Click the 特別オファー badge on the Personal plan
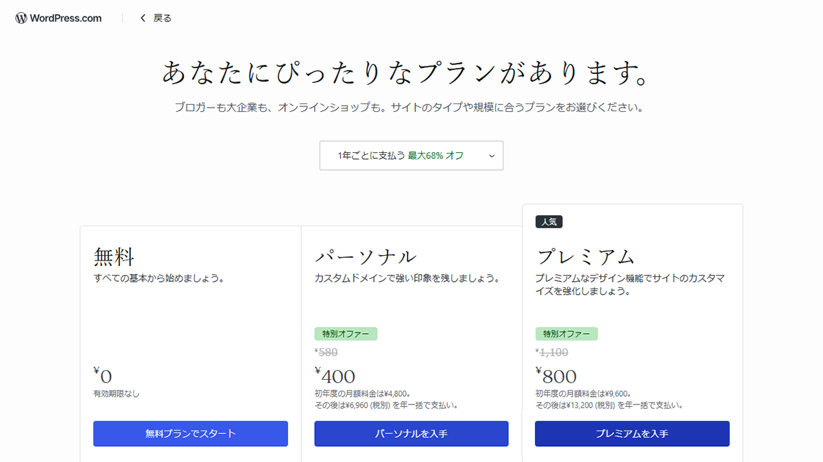This screenshot has height=462, width=823. (x=346, y=334)
